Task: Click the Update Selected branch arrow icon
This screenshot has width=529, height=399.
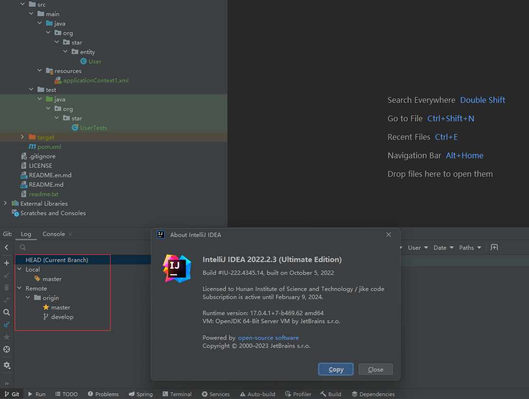Action: (7, 275)
